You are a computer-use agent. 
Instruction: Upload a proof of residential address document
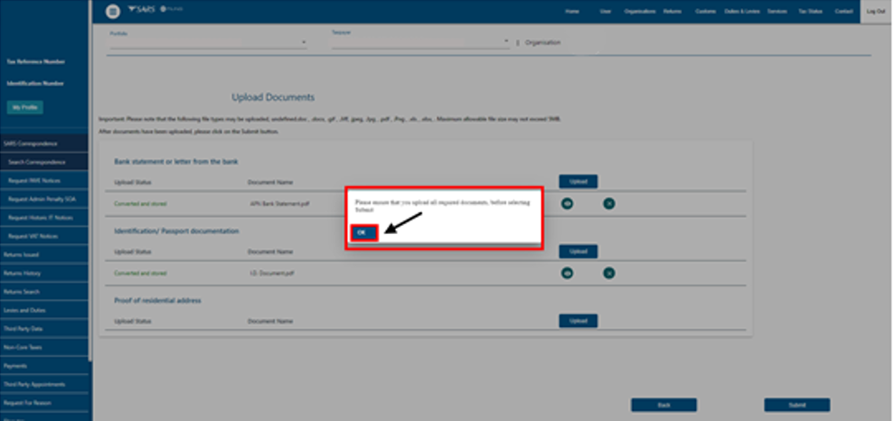[x=578, y=321]
